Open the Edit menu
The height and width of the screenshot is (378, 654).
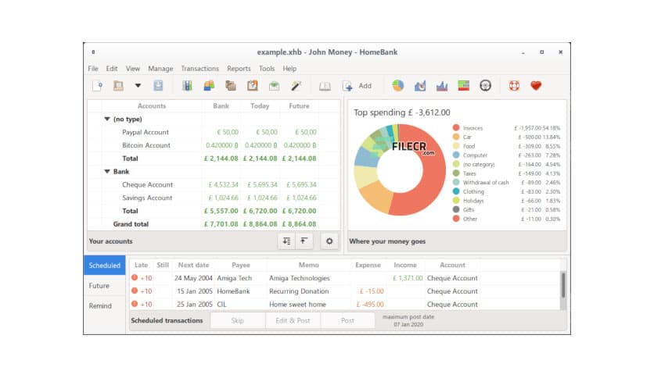tap(112, 68)
